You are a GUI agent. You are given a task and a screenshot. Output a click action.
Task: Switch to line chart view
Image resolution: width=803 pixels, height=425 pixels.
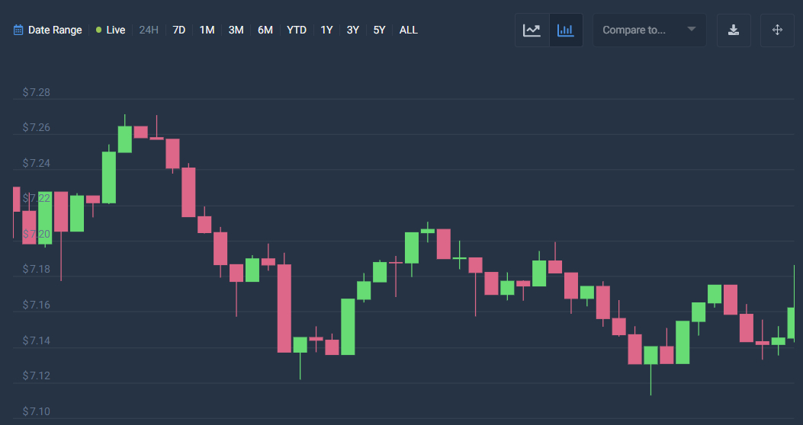point(532,30)
